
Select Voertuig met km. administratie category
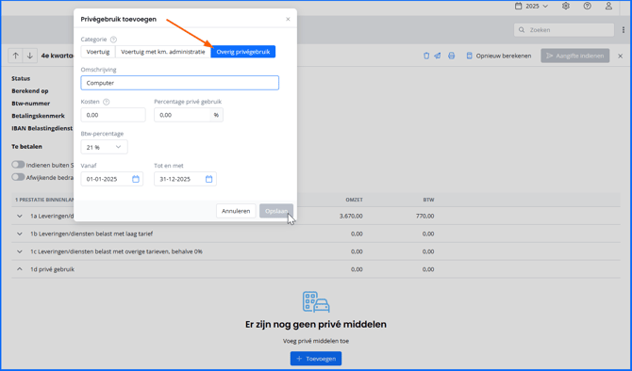pos(163,52)
